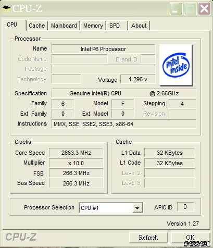Click the empty Package field
The image size is (213, 248).
click(103, 69)
